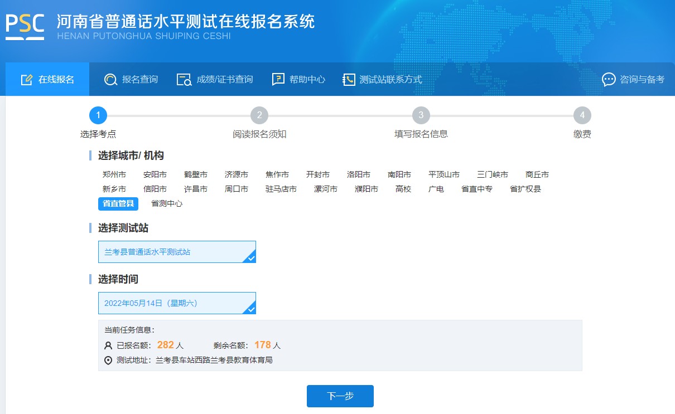The height and width of the screenshot is (414, 675).
Task: Click step 2 circle 阅读报名须知
Action: click(x=259, y=115)
